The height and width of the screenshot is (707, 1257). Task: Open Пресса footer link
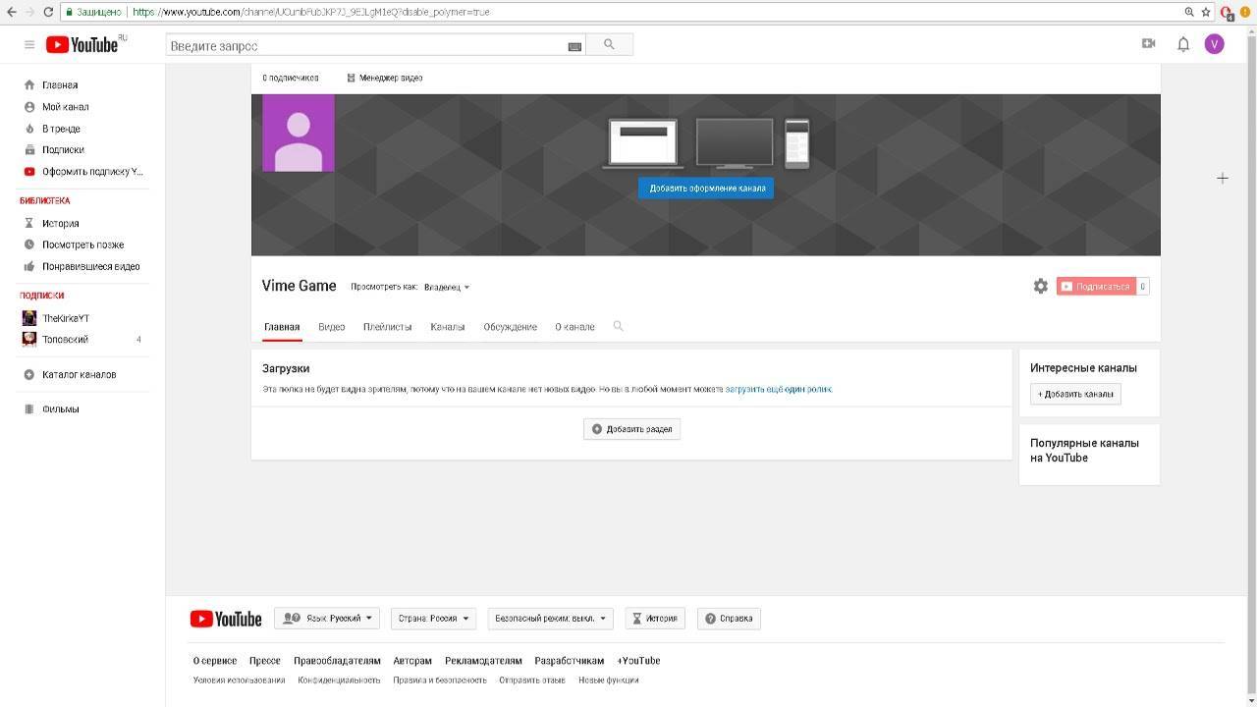tap(265, 661)
